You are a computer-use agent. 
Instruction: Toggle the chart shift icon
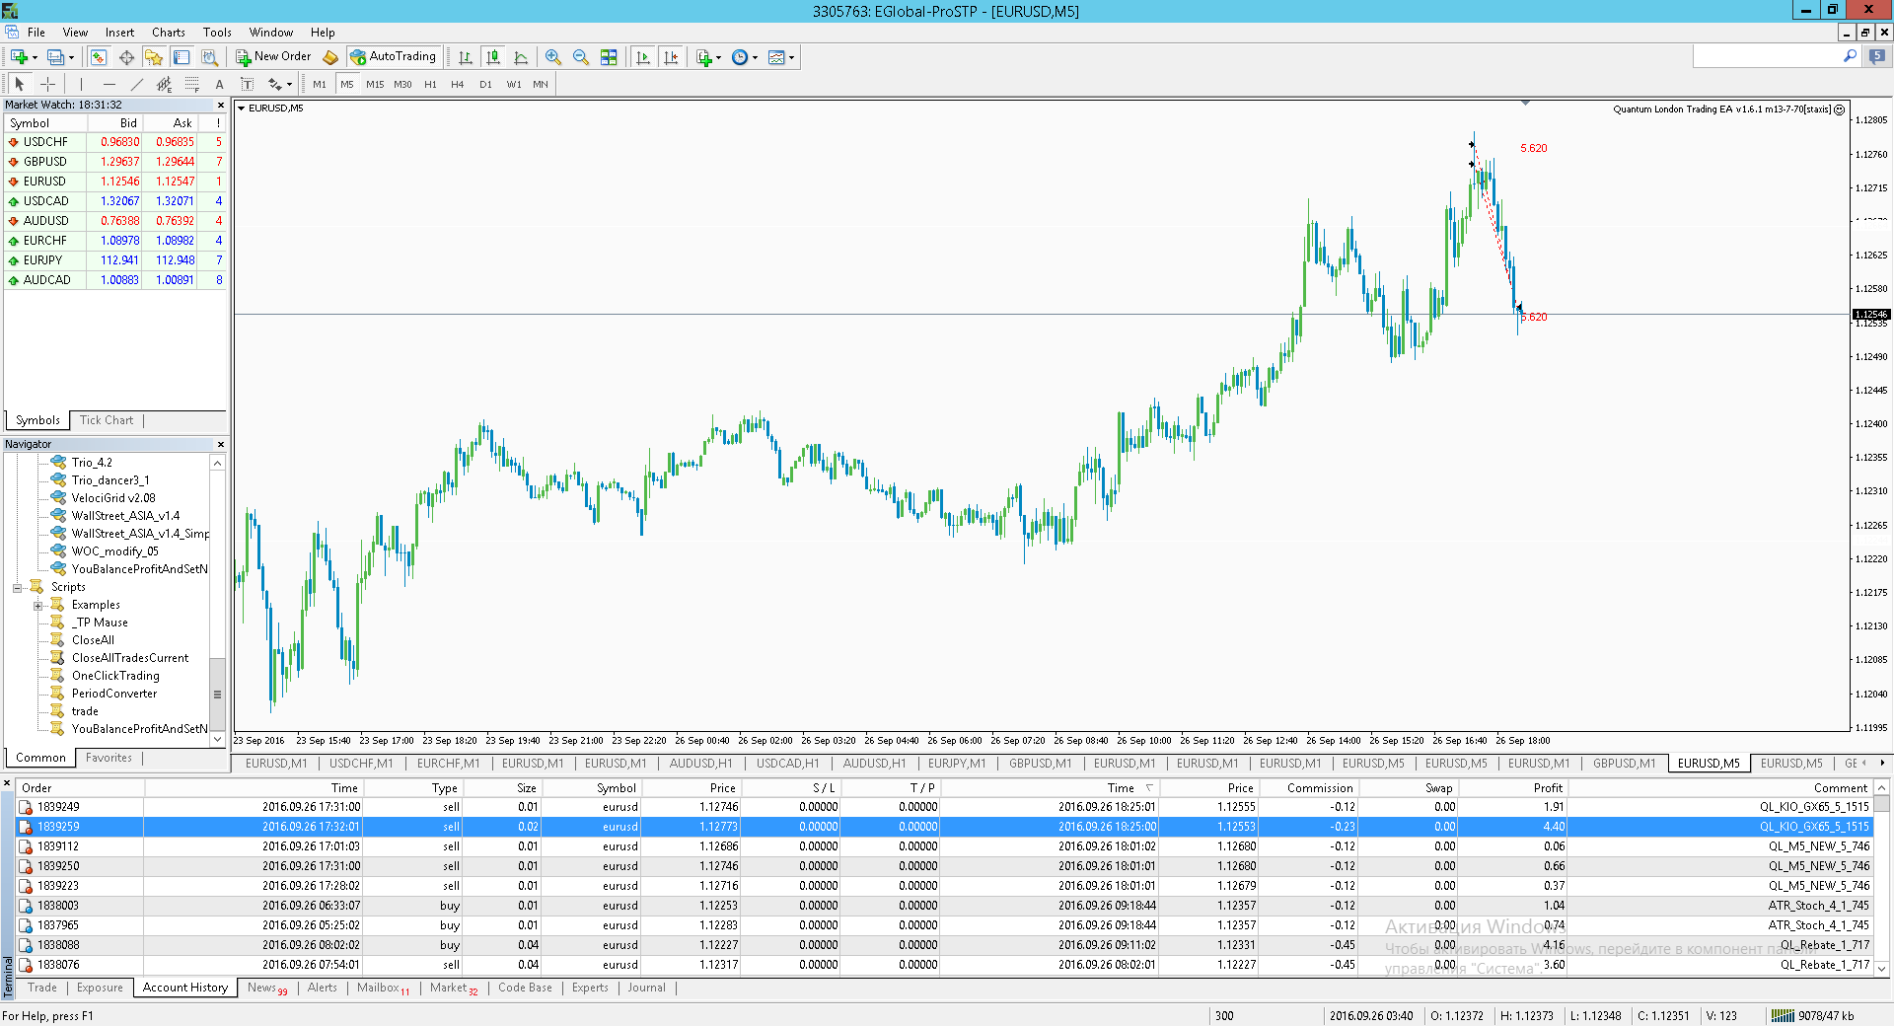pos(671,57)
